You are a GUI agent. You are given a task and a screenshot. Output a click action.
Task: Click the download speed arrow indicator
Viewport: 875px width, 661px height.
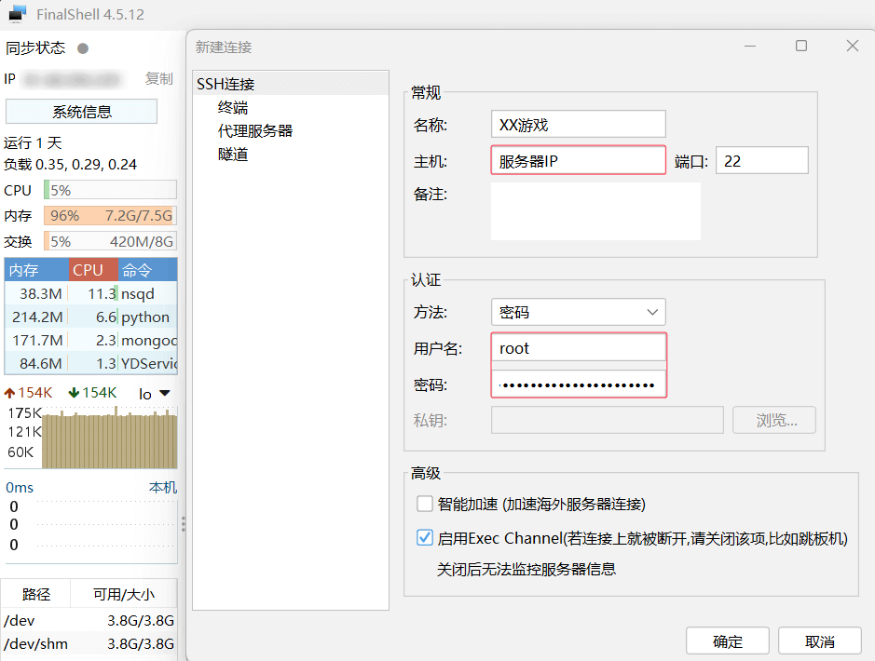point(74,393)
